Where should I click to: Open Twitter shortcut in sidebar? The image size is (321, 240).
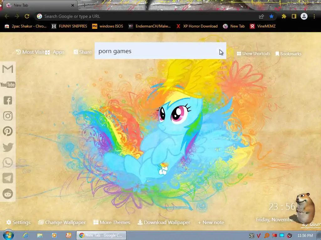[8, 147]
